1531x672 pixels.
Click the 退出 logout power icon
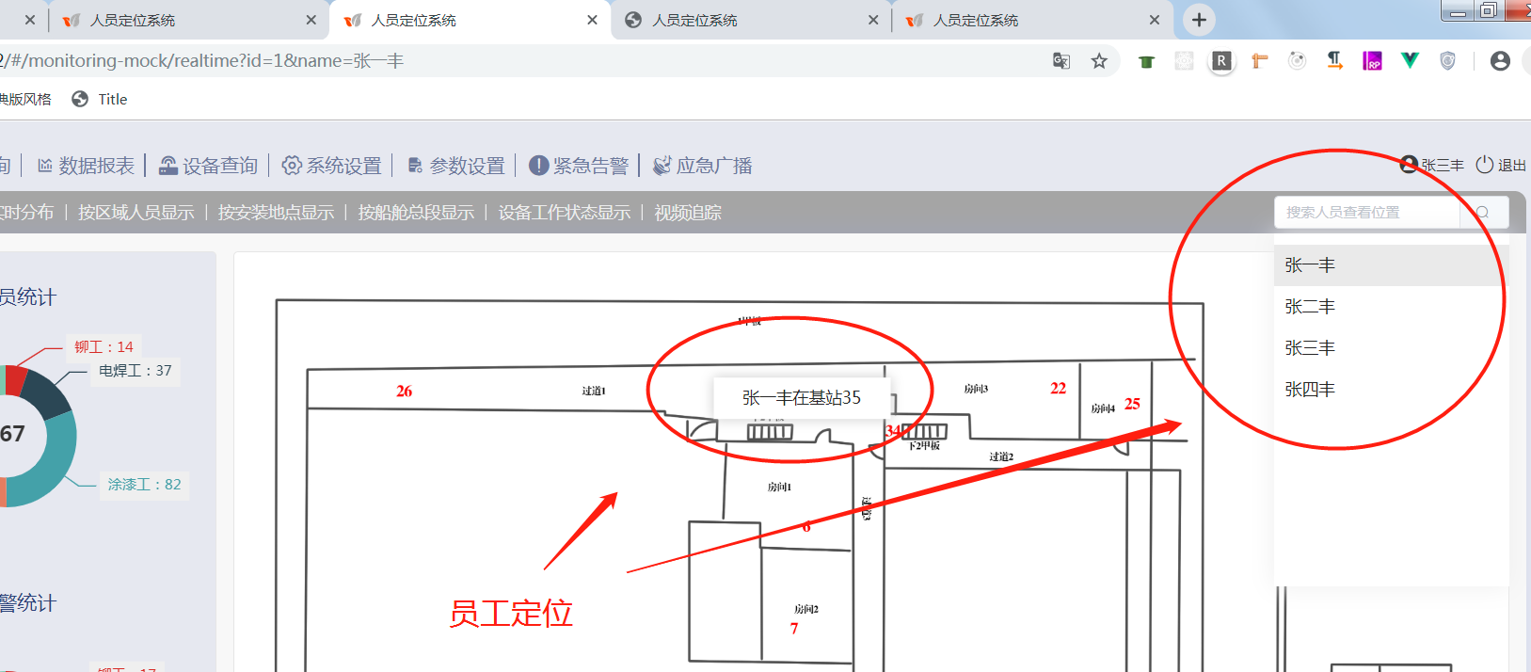(1485, 165)
